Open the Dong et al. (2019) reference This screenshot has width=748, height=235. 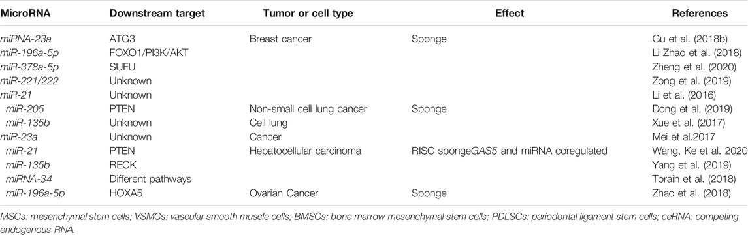pos(683,109)
